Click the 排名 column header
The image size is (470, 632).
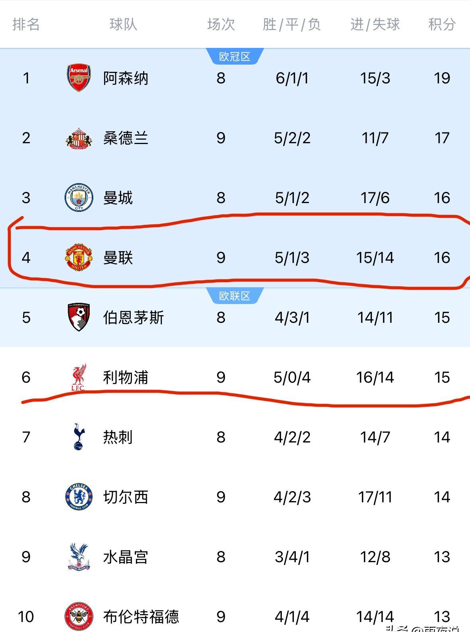26,24
